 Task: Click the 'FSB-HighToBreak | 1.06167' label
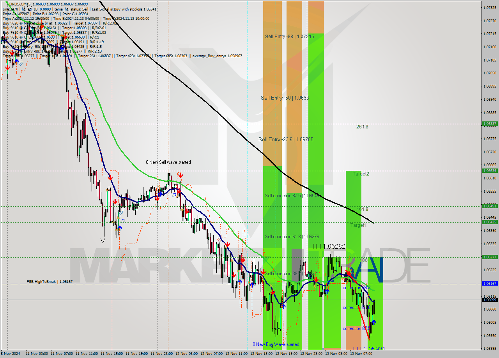pos(50,281)
